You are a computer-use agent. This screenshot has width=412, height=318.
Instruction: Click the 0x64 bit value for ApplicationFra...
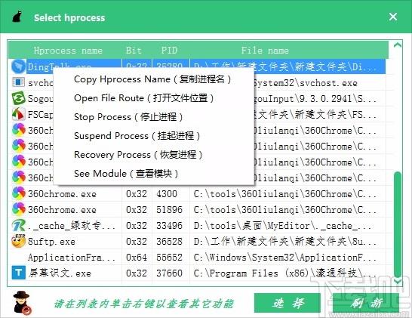[137, 258]
